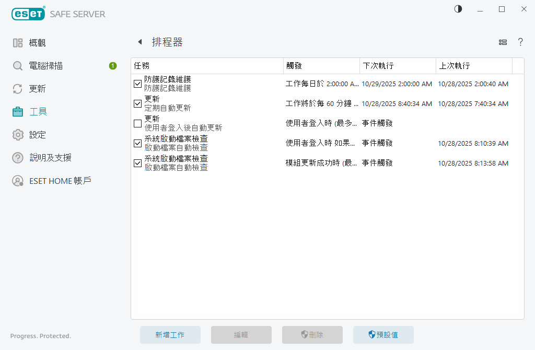Viewport: 535px width, 350px height.
Task: Click the 新增工作 button
Action: pos(170,335)
